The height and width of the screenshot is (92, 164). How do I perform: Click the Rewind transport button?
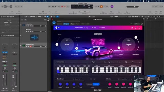(49, 7)
